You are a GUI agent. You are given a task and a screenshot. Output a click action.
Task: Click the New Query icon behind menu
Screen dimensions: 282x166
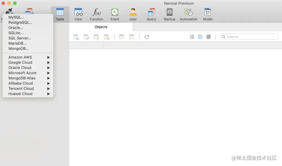(30, 11)
